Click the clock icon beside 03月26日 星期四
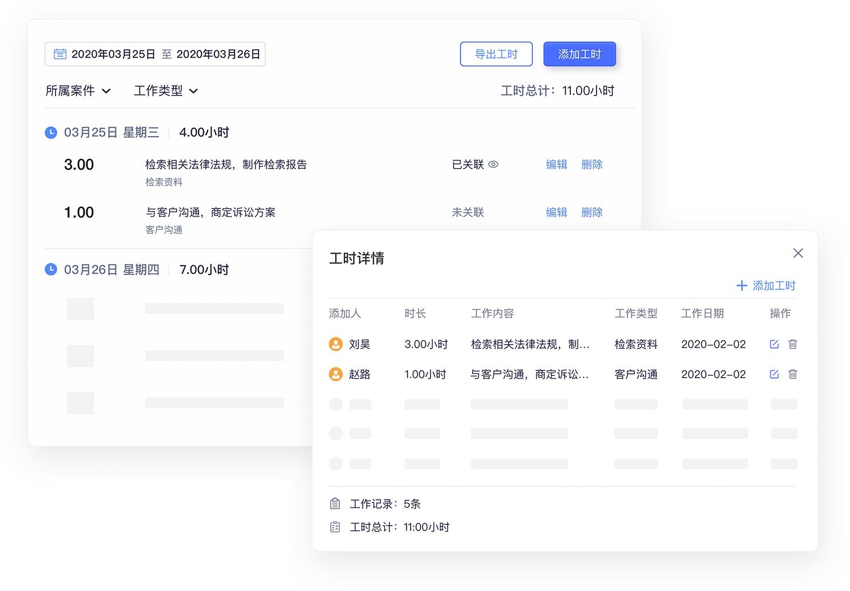 point(51,269)
